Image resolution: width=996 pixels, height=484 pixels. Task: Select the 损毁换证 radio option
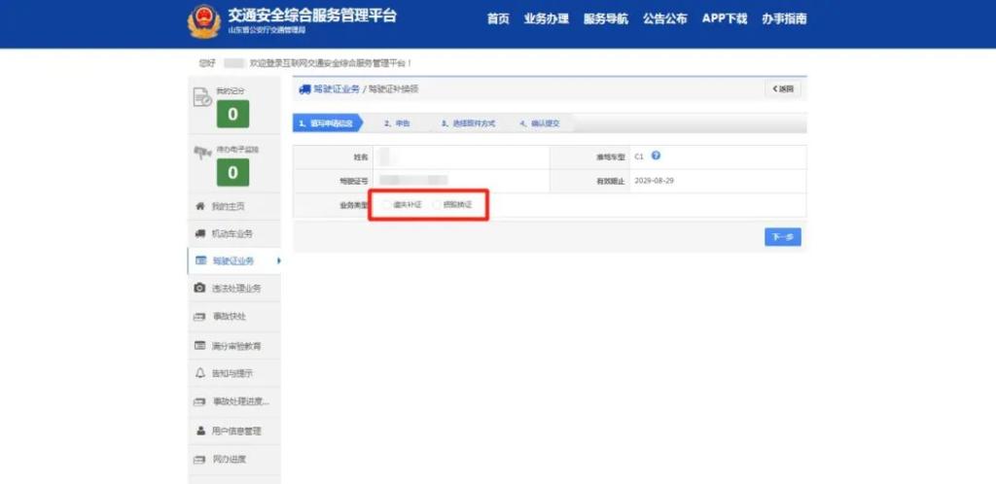point(437,205)
